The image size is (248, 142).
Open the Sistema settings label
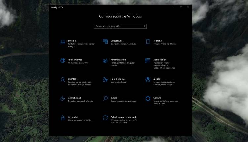72,41
